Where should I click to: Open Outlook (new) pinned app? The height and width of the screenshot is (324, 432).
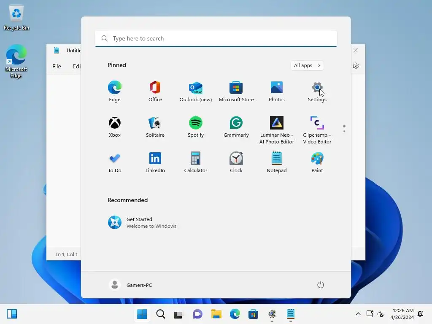196,92
